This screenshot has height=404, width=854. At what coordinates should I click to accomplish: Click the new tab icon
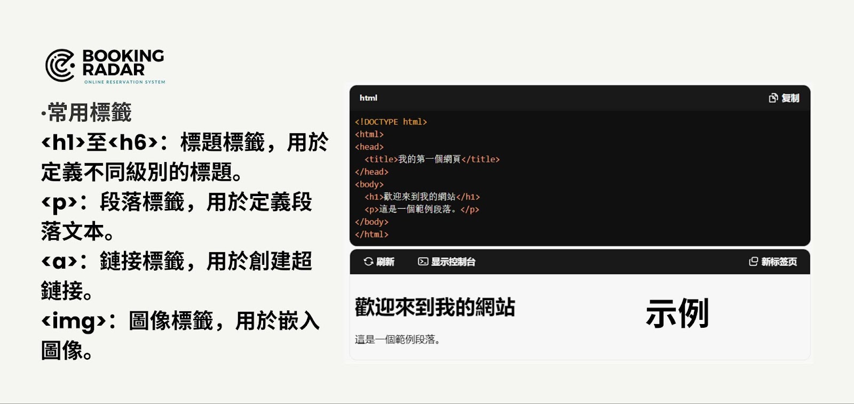click(754, 262)
